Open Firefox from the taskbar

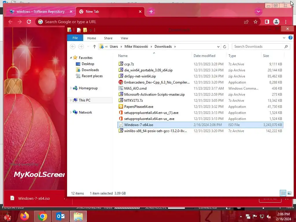(x=25, y=216)
